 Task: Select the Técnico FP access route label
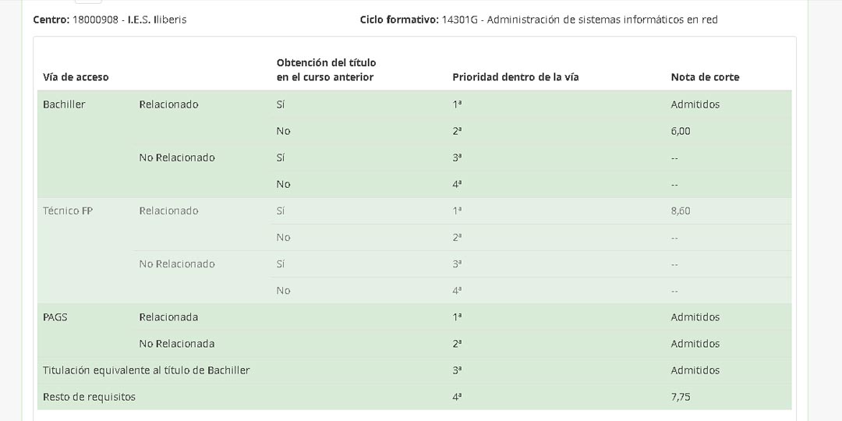[x=68, y=210]
